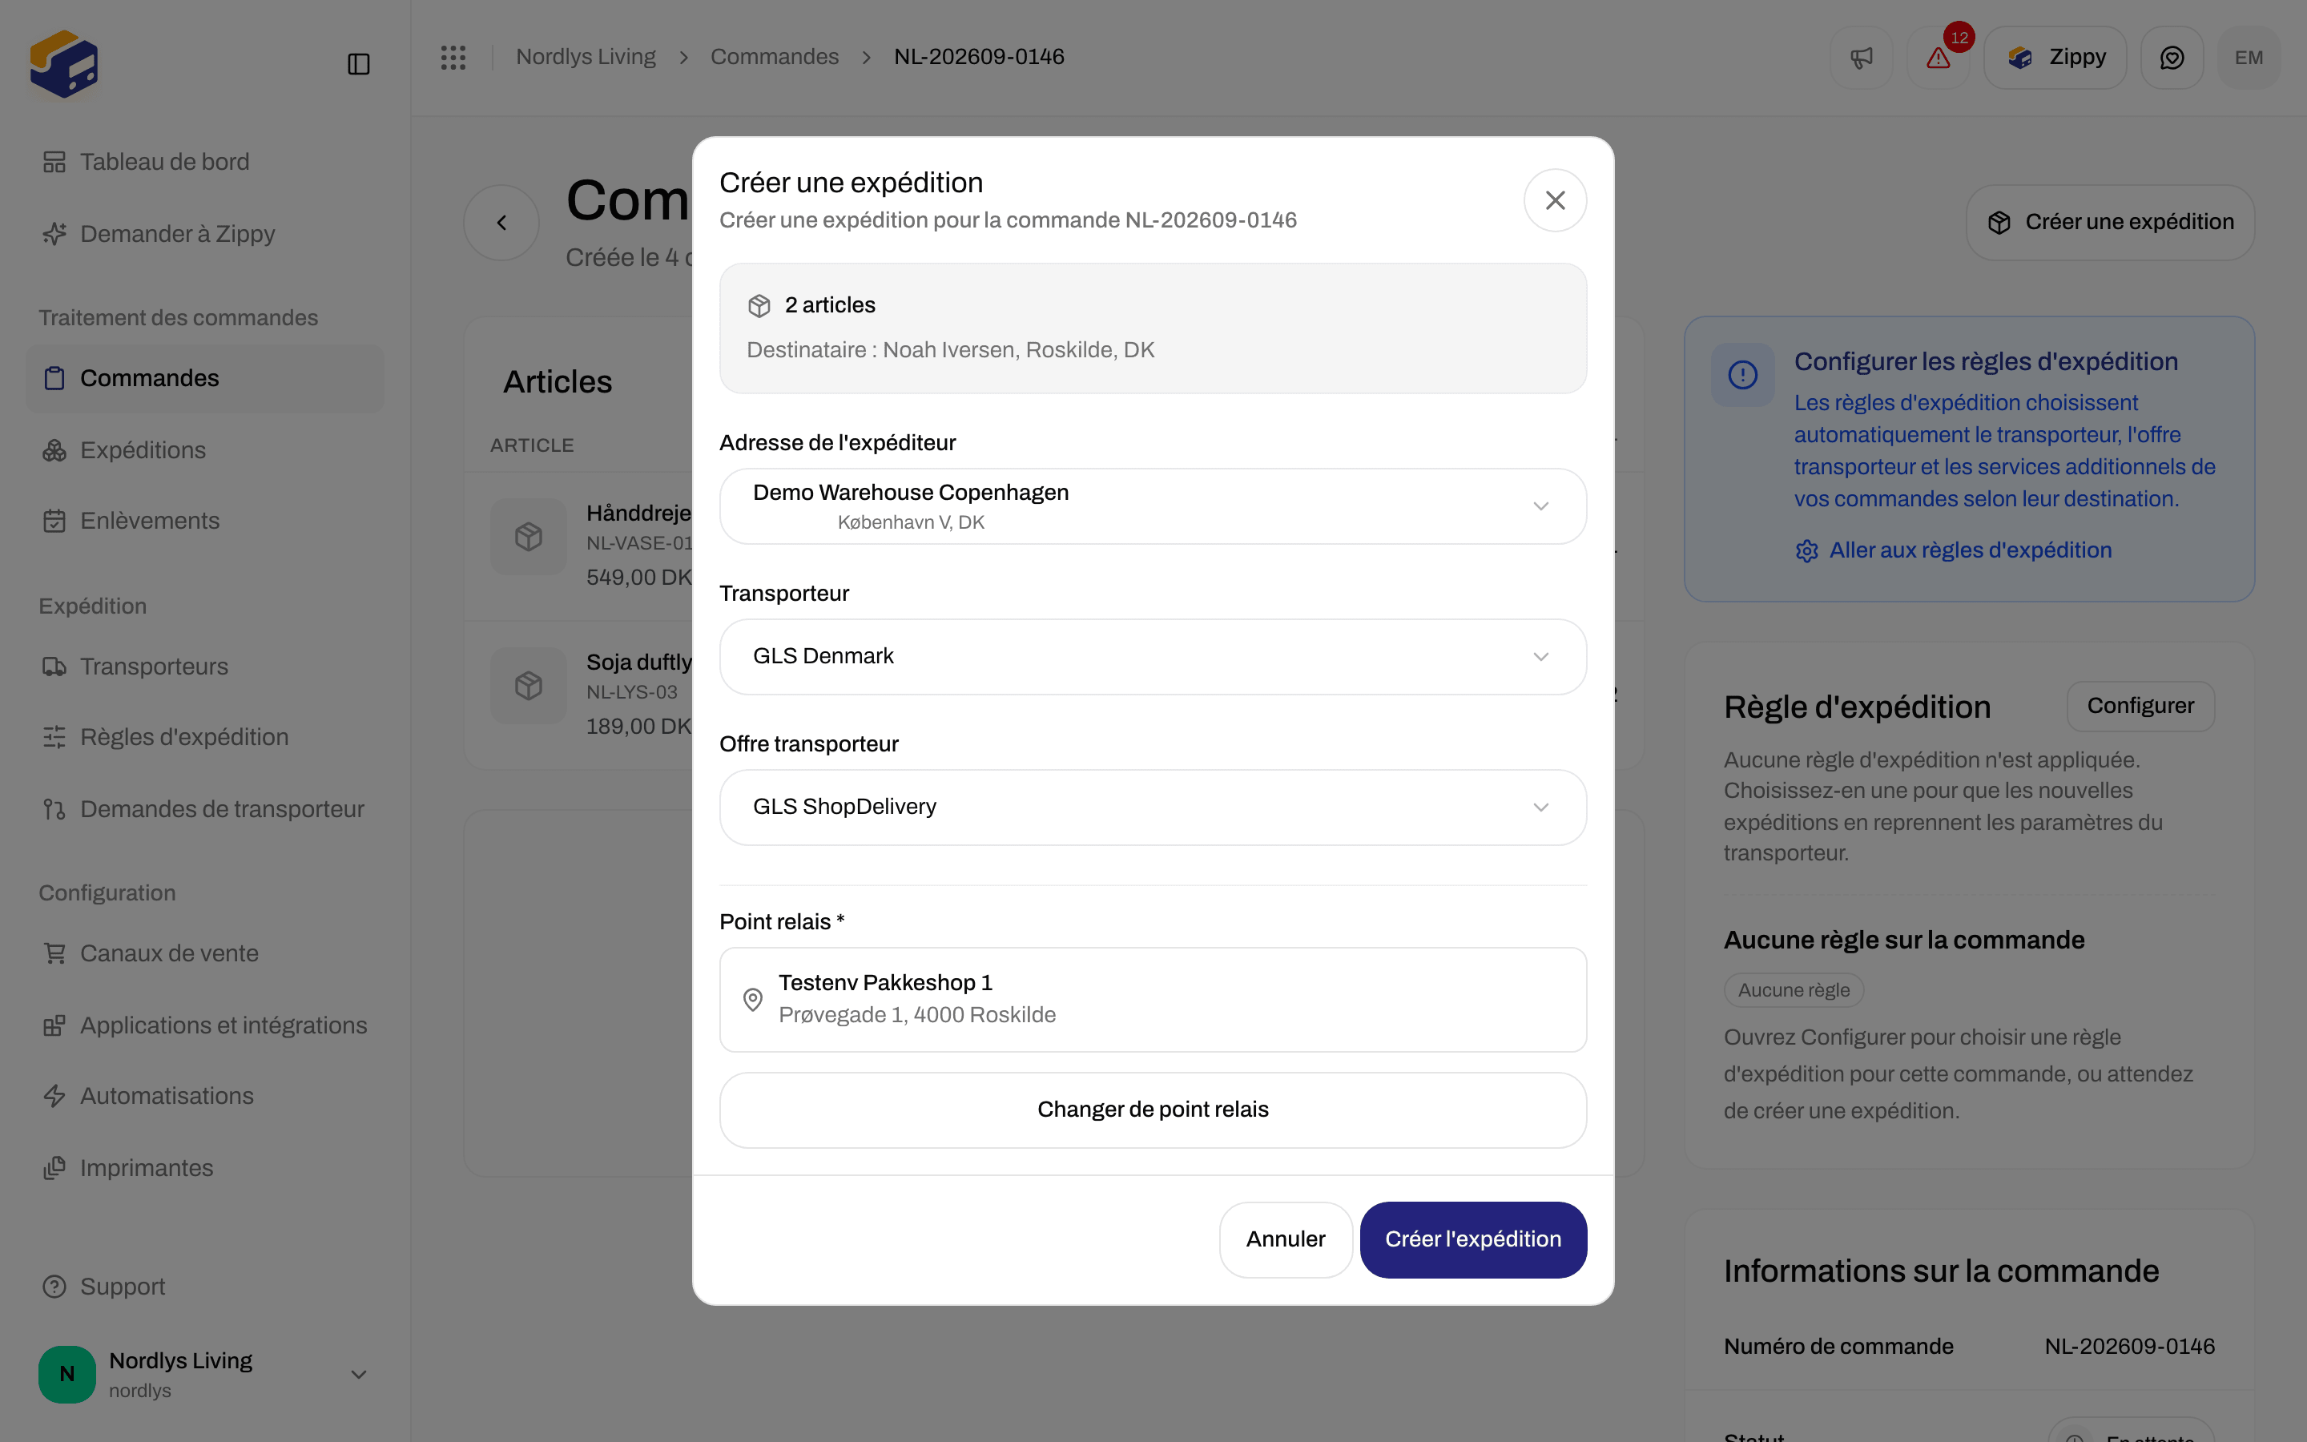Click the location pin icon of relay point
This screenshot has width=2307, height=1442.
(x=752, y=1000)
